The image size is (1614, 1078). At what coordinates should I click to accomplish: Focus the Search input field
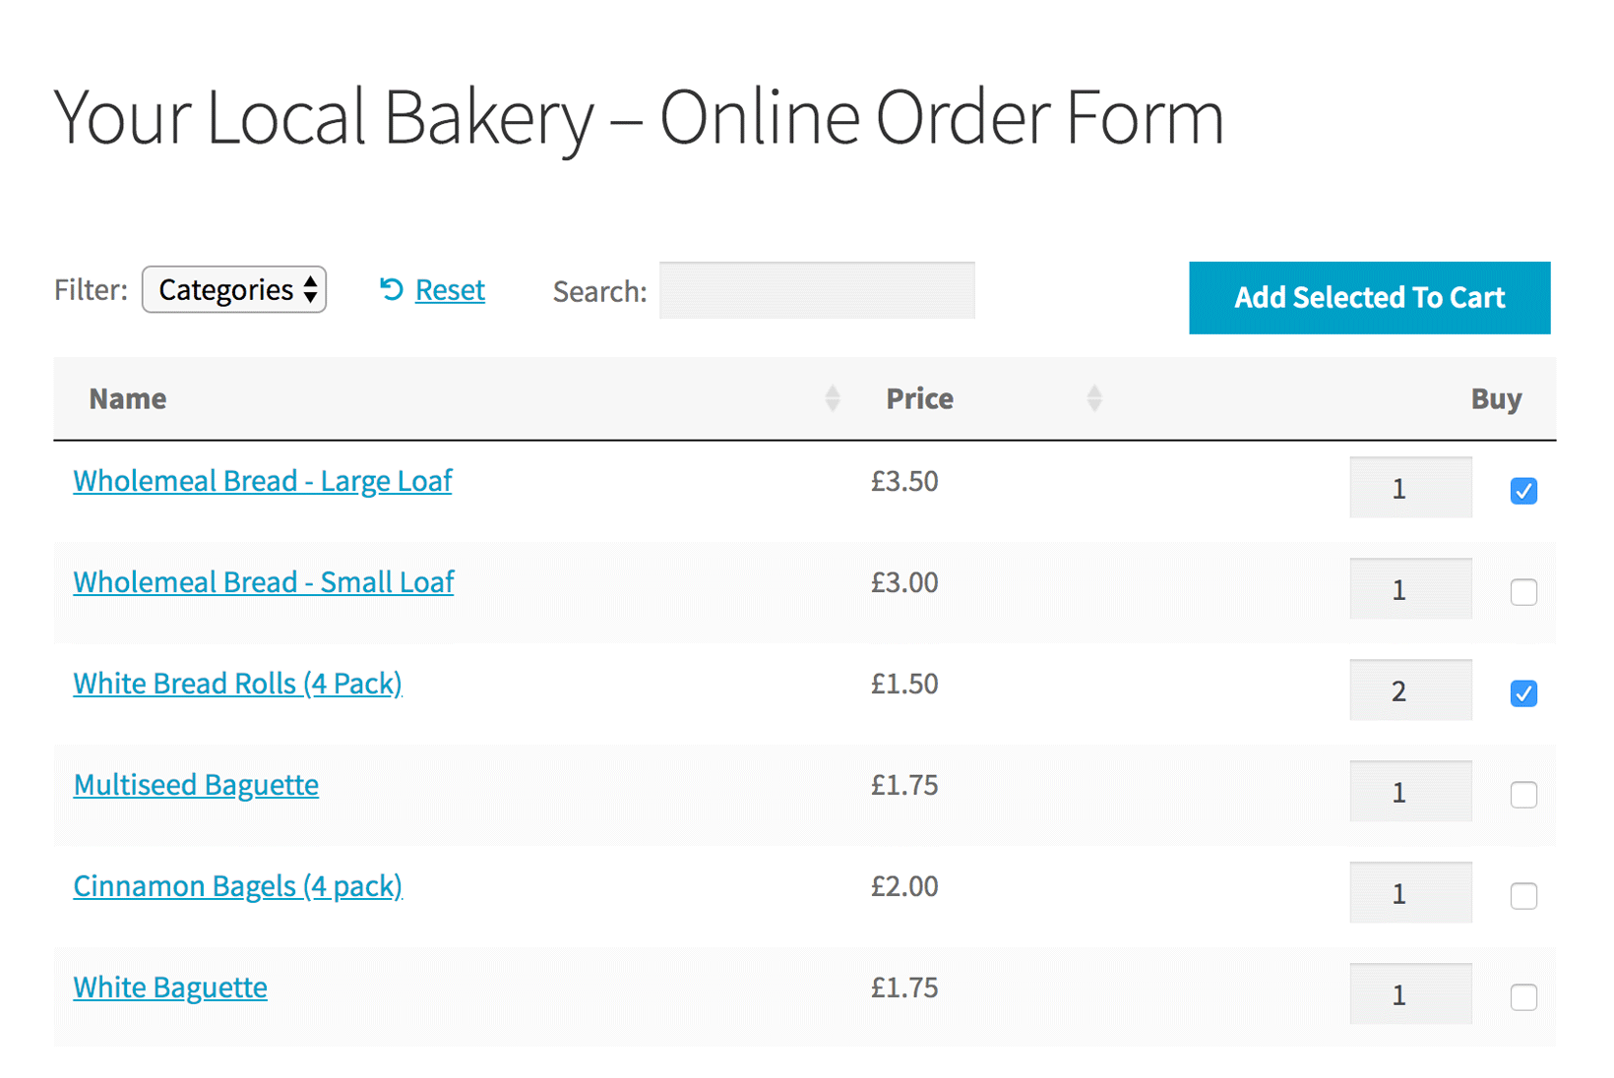click(x=817, y=290)
